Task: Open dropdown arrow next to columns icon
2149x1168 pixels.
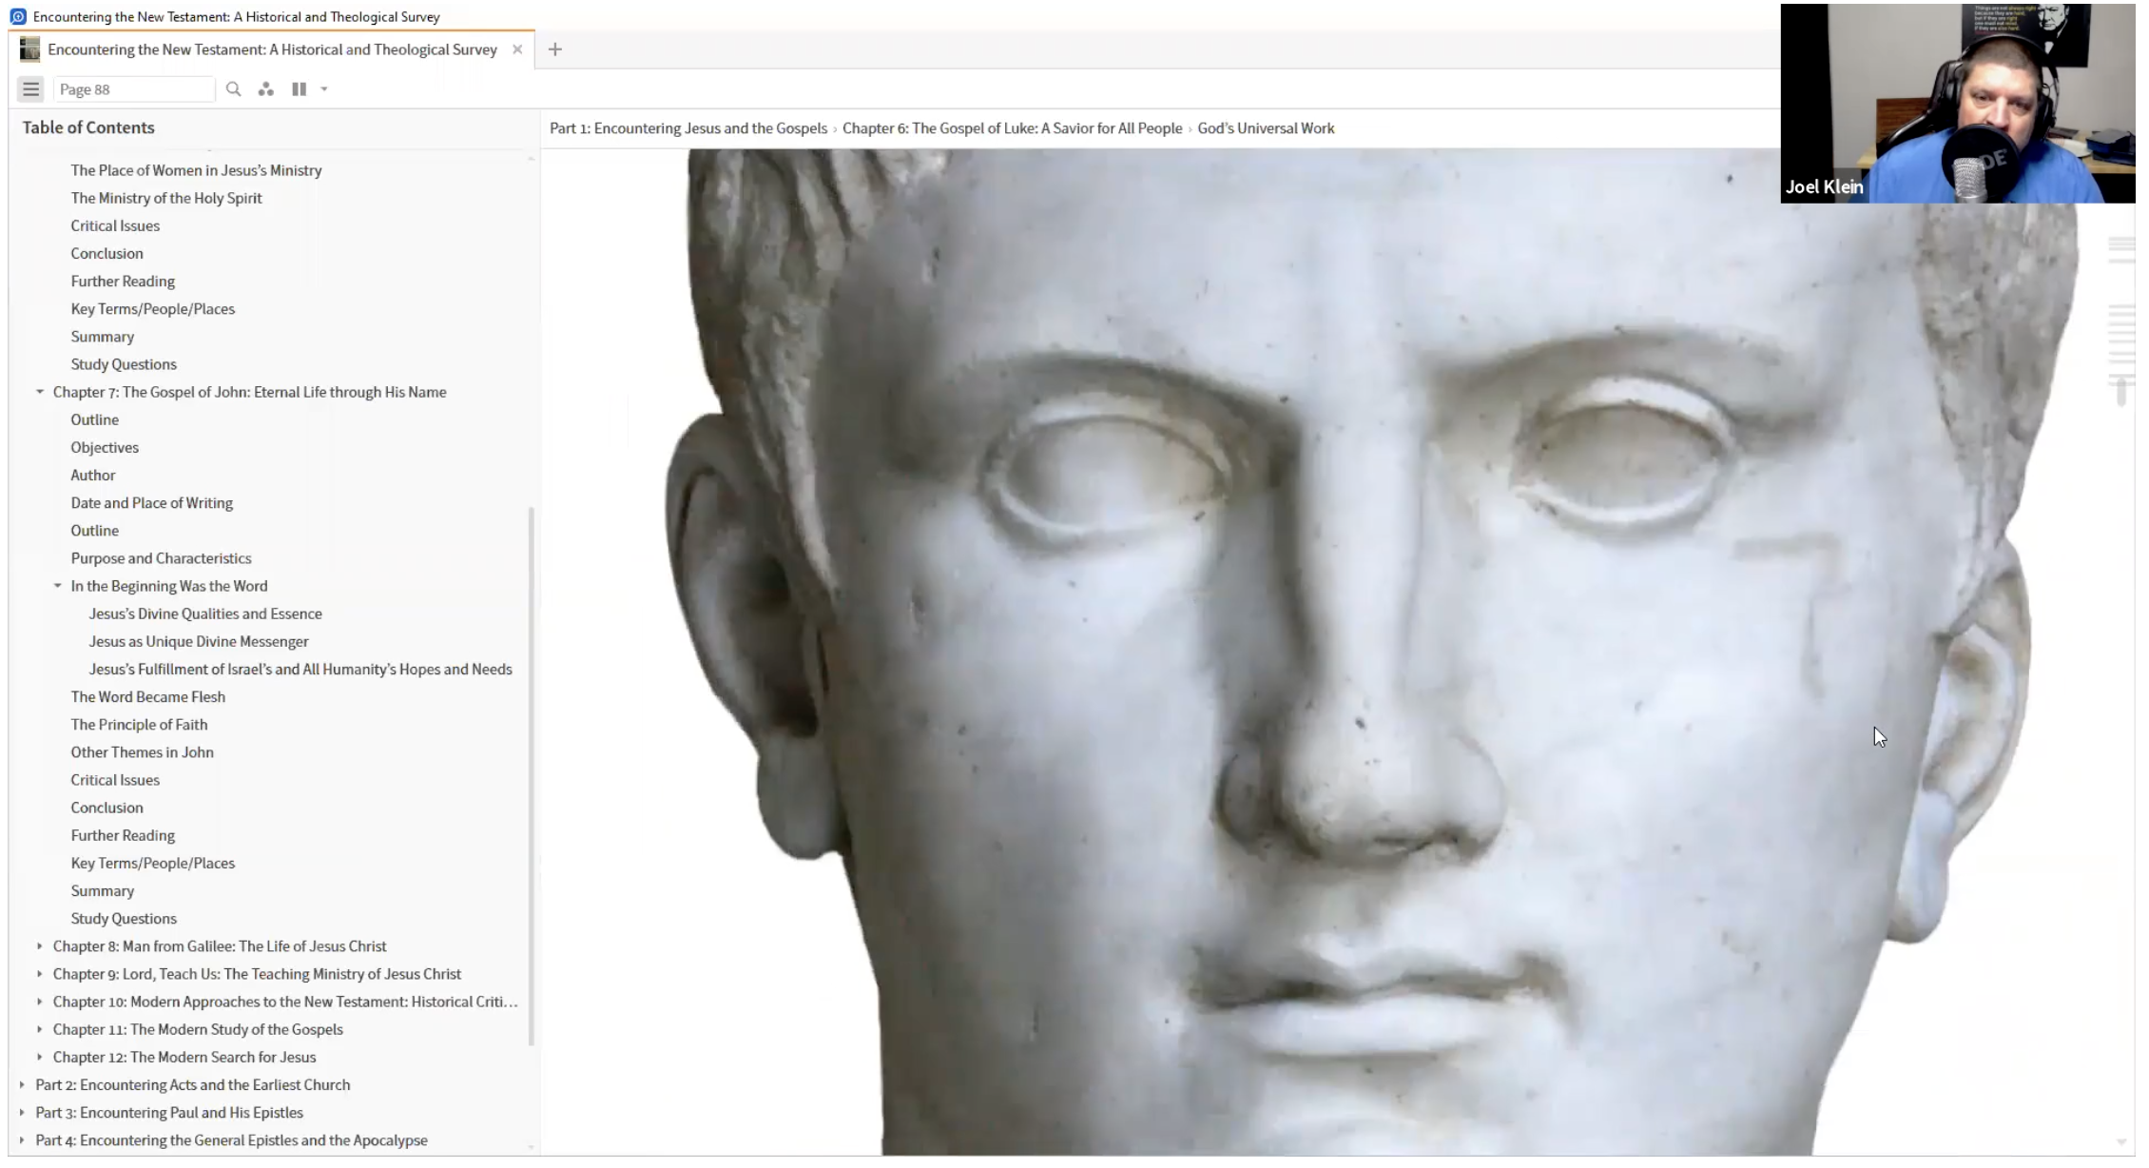Action: click(x=324, y=89)
